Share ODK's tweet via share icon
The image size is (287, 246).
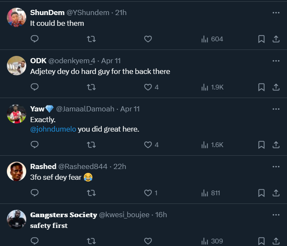(x=276, y=87)
